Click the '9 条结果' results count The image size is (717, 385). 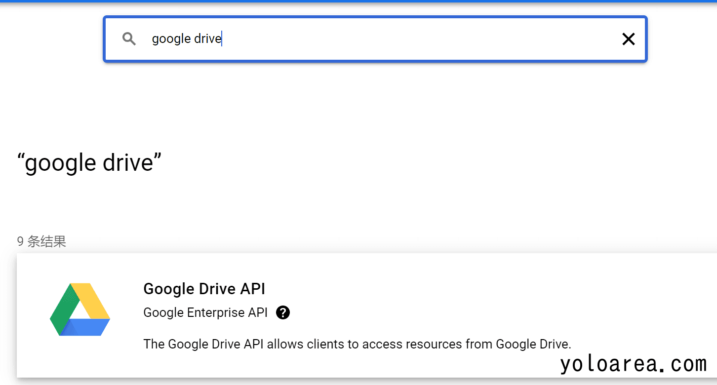pyautogui.click(x=41, y=241)
